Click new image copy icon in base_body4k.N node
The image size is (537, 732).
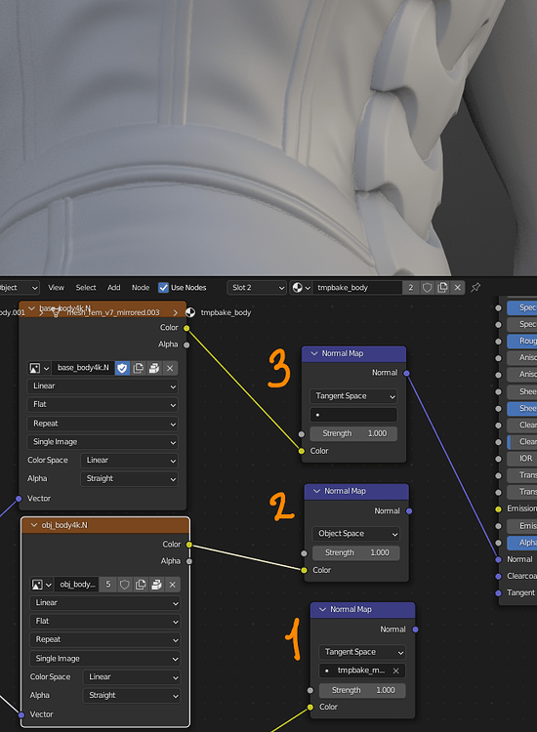[x=139, y=368]
